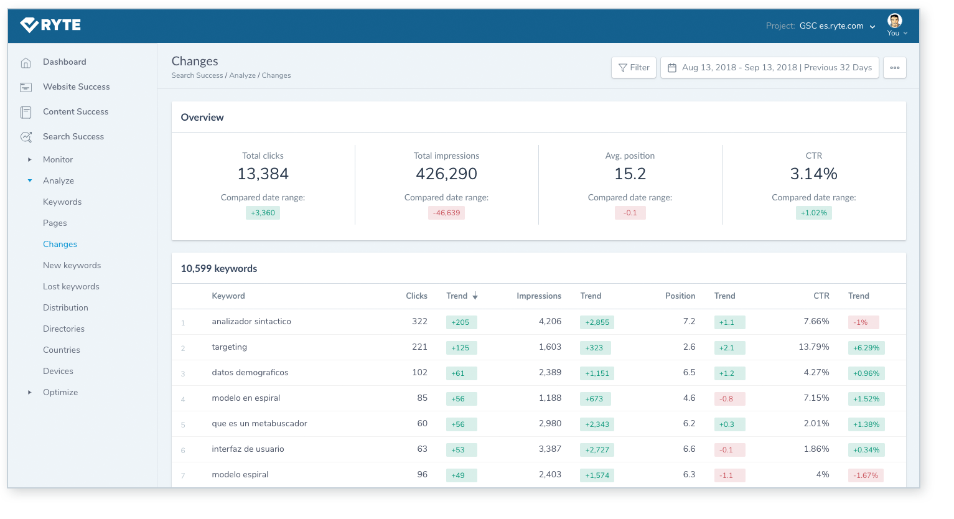Open the Project GSC es.ryte.com dropdown
The height and width of the screenshot is (519, 954).
[x=821, y=26]
